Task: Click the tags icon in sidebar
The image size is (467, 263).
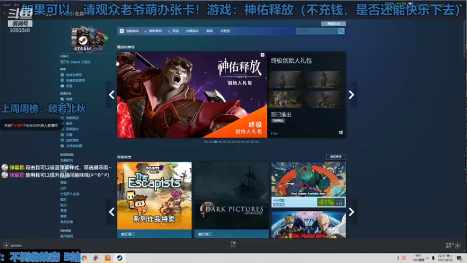Action: (x=62, y=86)
